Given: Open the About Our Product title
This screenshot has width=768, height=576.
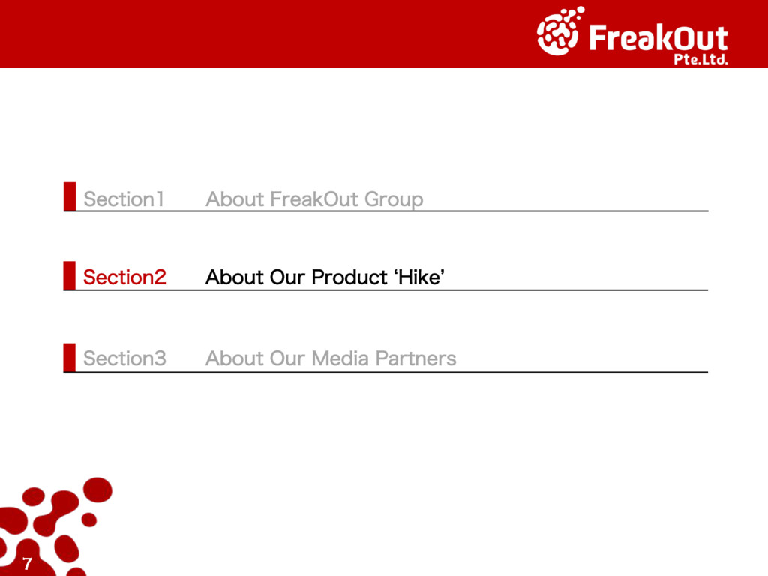Looking at the screenshot, I should pyautogui.click(x=295, y=277).
